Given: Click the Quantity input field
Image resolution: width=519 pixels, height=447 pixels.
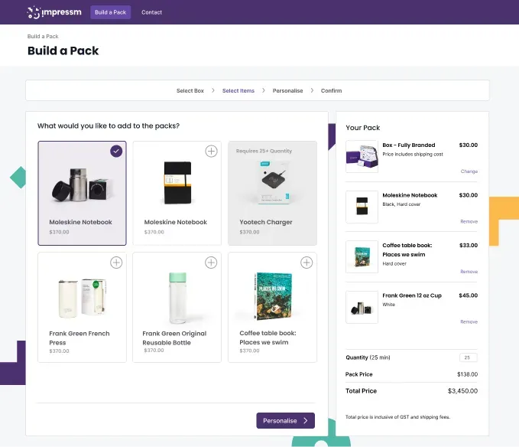Looking at the screenshot, I should [x=469, y=357].
